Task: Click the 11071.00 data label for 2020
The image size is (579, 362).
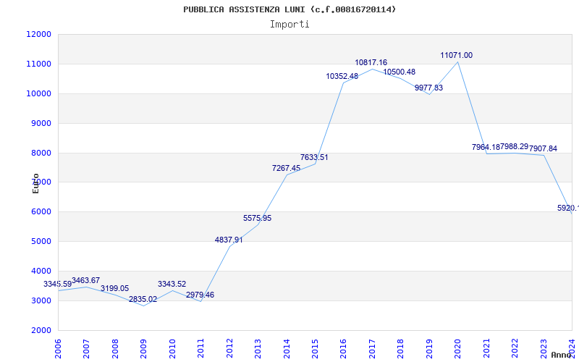Action: [457, 56]
